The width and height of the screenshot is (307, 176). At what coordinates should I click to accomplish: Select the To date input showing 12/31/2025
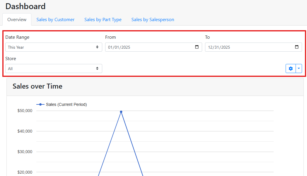pyautogui.click(x=249, y=47)
